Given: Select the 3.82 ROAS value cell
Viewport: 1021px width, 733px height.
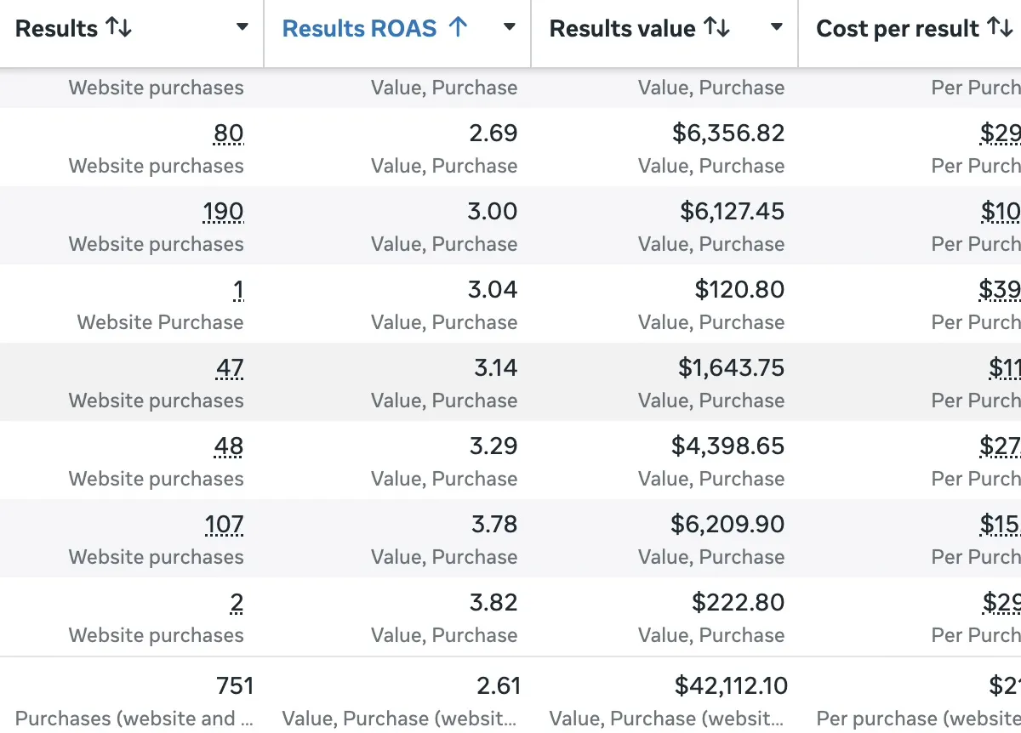Looking at the screenshot, I should coord(493,603).
